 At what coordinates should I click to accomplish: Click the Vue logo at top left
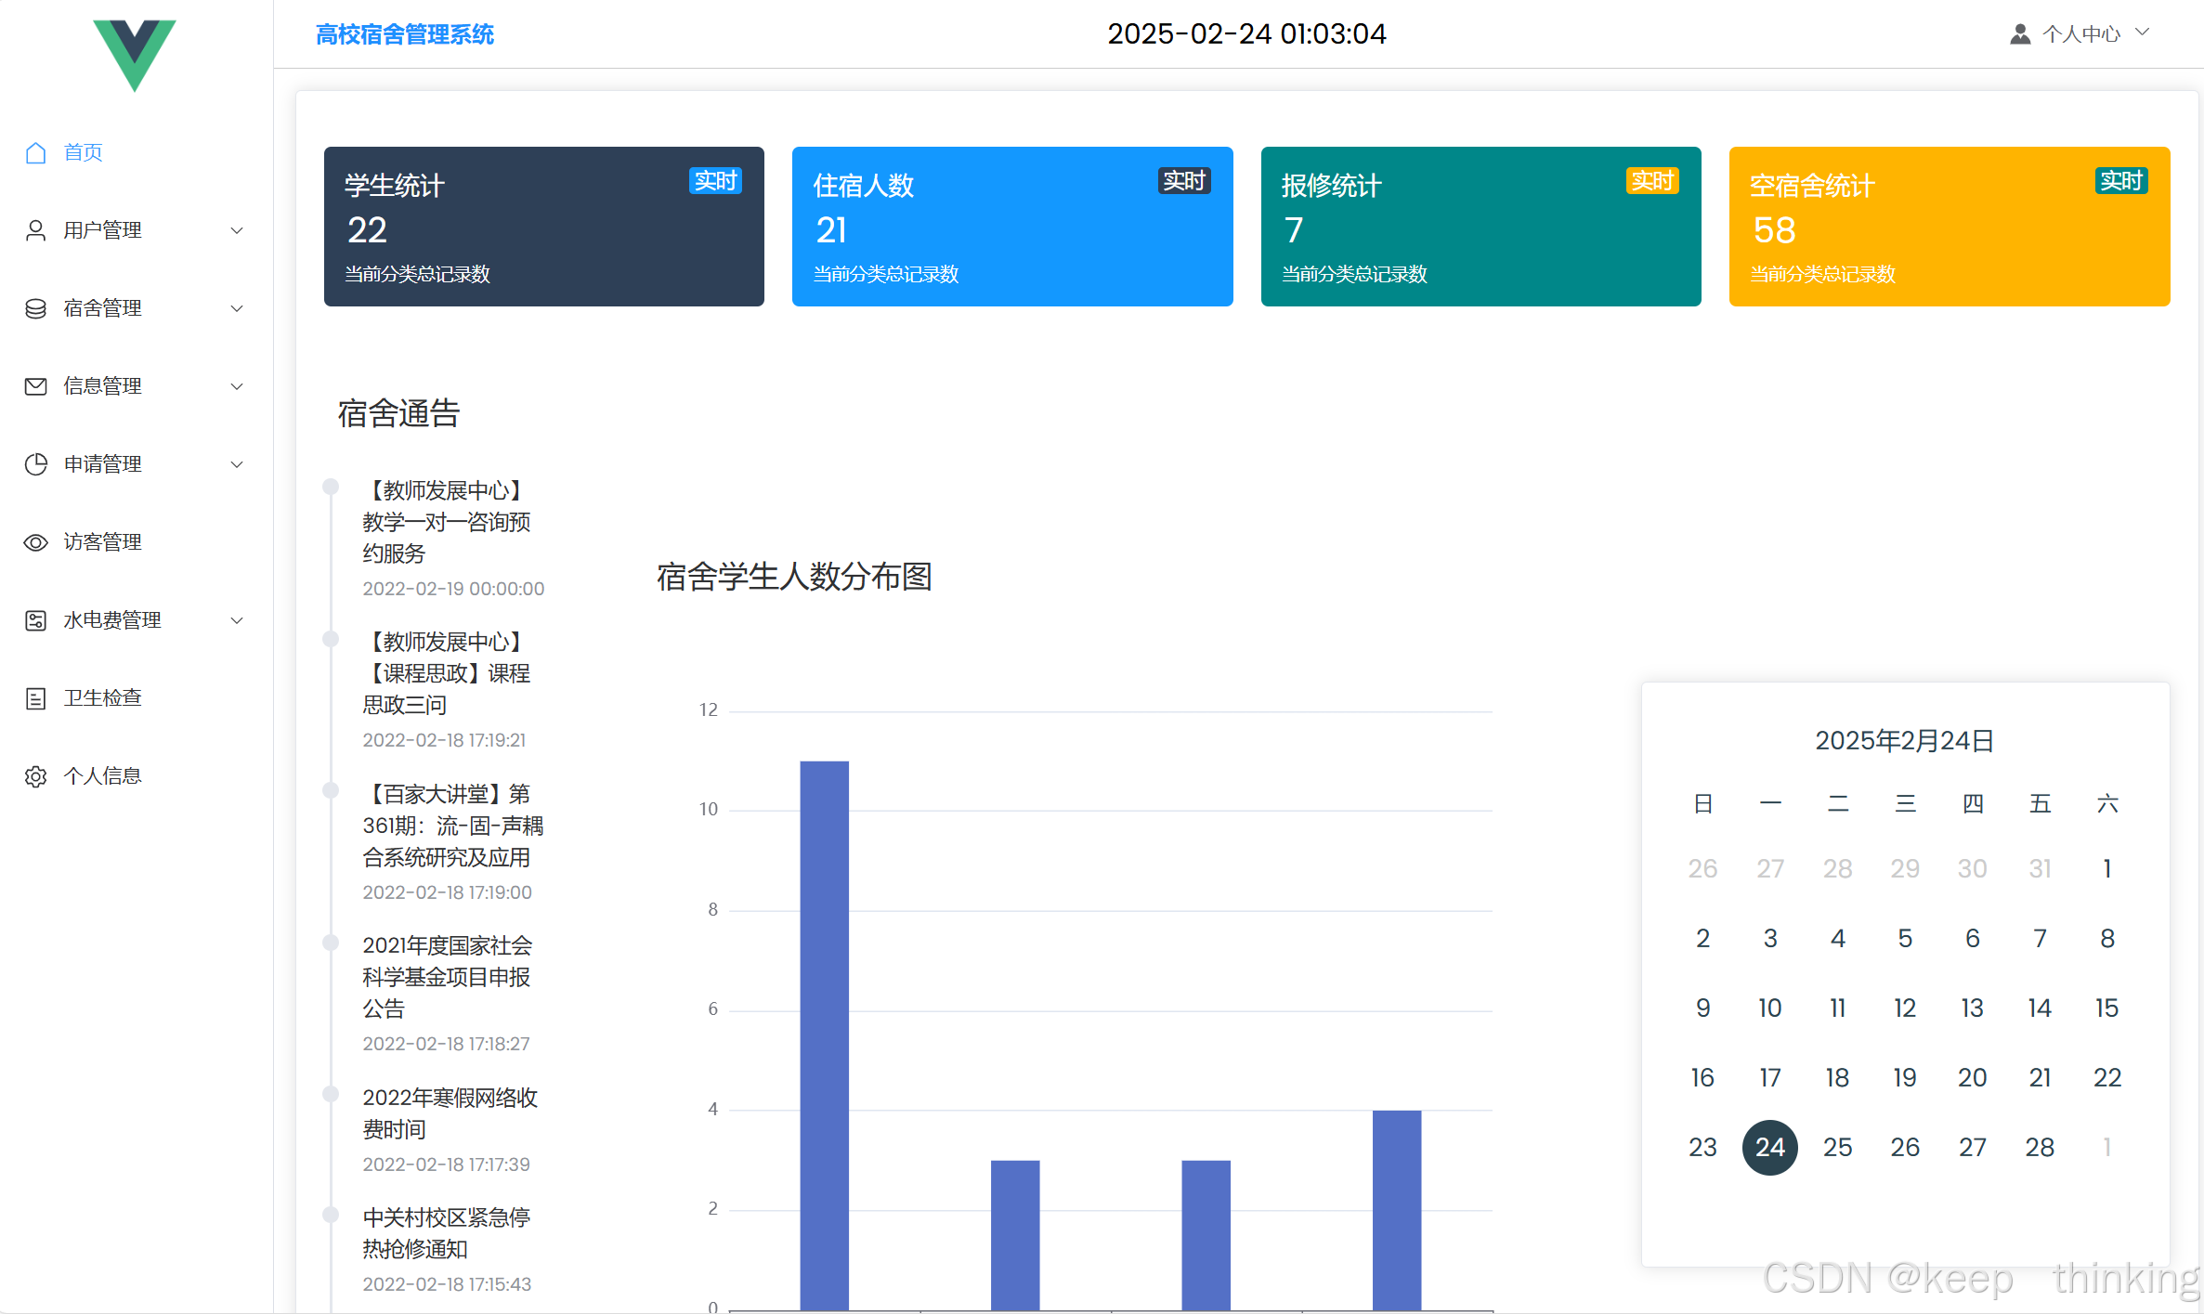point(135,54)
